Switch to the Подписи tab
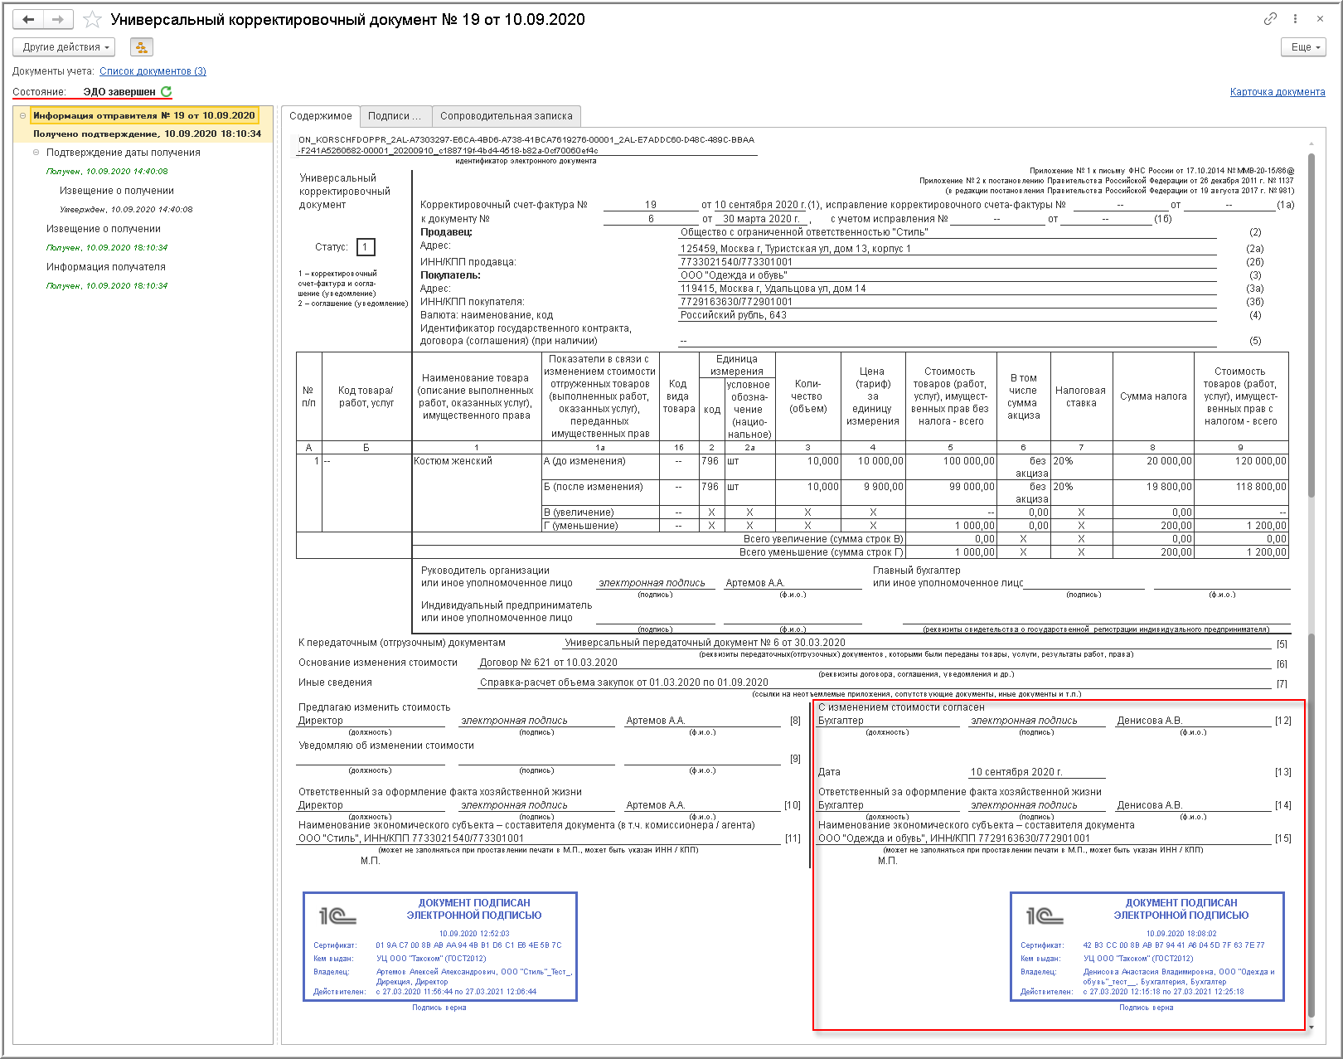The width and height of the screenshot is (1343, 1059). pos(395,116)
